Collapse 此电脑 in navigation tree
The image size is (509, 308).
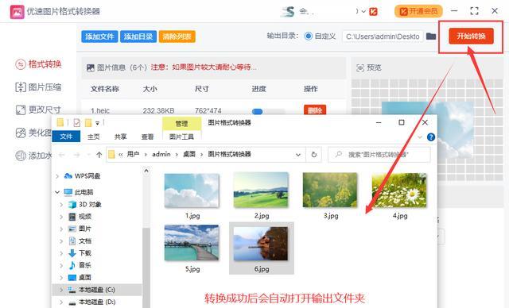pos(57,192)
